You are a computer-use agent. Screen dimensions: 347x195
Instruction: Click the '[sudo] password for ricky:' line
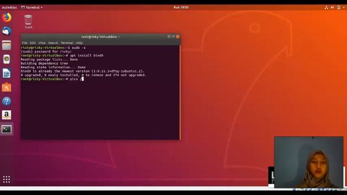[46, 51]
